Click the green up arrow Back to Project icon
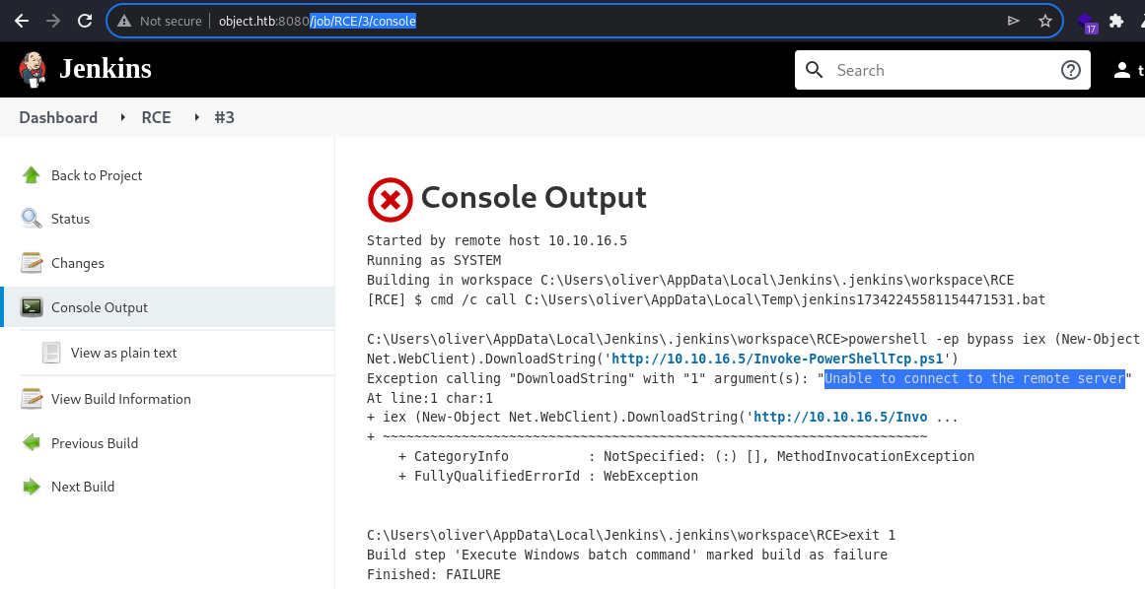The width and height of the screenshot is (1145, 589). tap(32, 175)
